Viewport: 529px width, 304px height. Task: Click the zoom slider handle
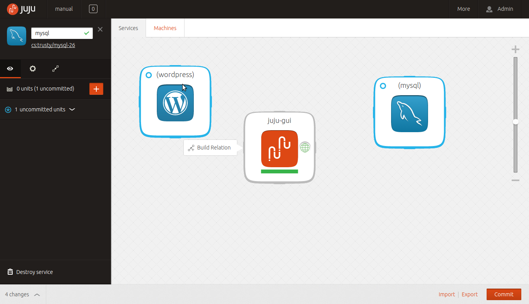[x=516, y=122]
